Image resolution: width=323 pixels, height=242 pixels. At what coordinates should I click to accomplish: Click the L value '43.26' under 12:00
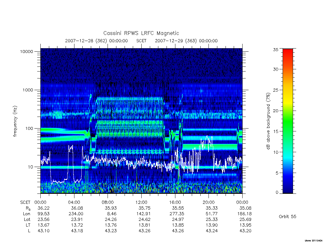click(144, 231)
